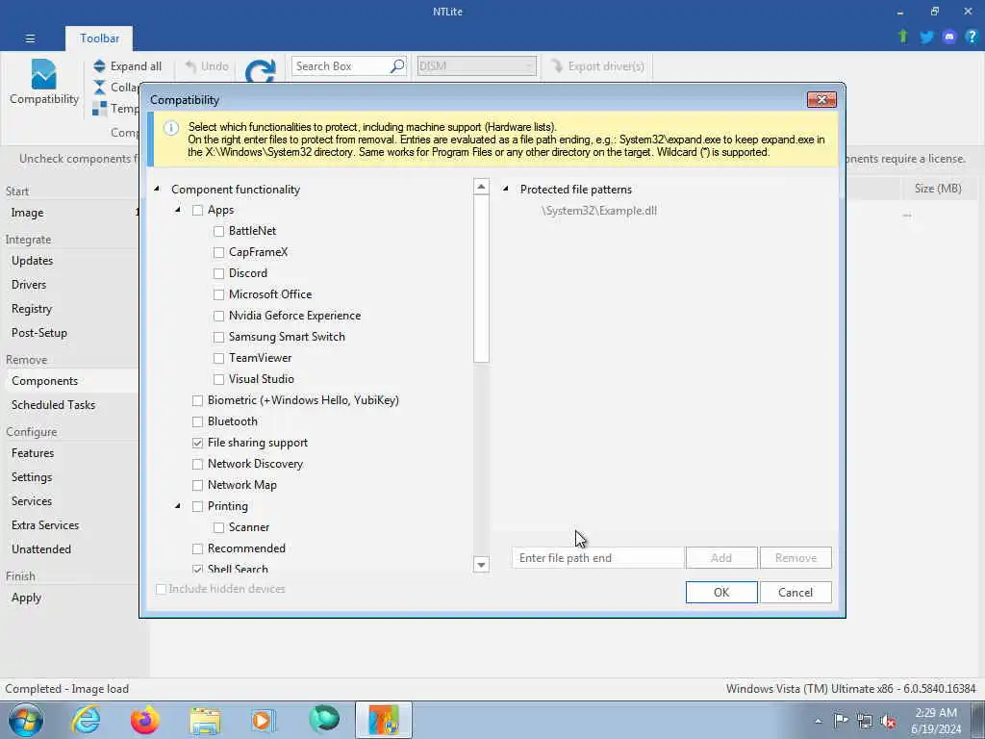The height and width of the screenshot is (739, 985).
Task: Close the Compatibility dialog with red X
Action: point(821,99)
